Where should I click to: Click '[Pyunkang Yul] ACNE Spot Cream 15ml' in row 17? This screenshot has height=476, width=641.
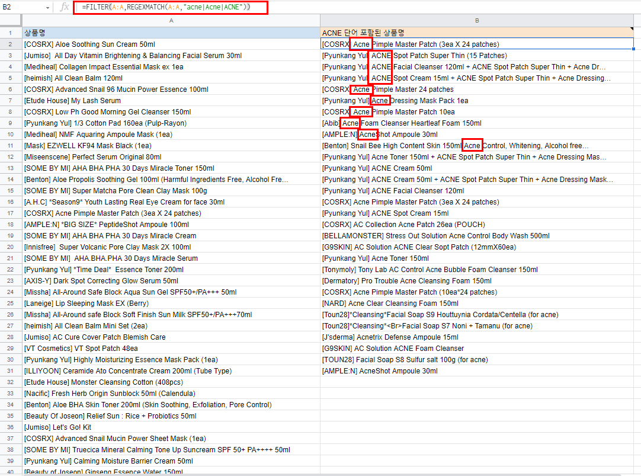[477, 213]
